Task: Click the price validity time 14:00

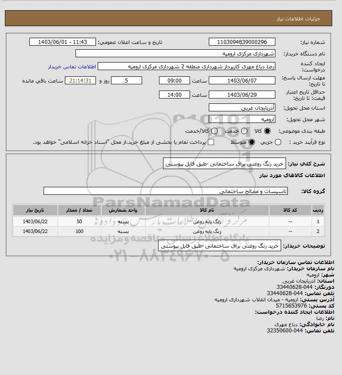Action: click(x=175, y=95)
